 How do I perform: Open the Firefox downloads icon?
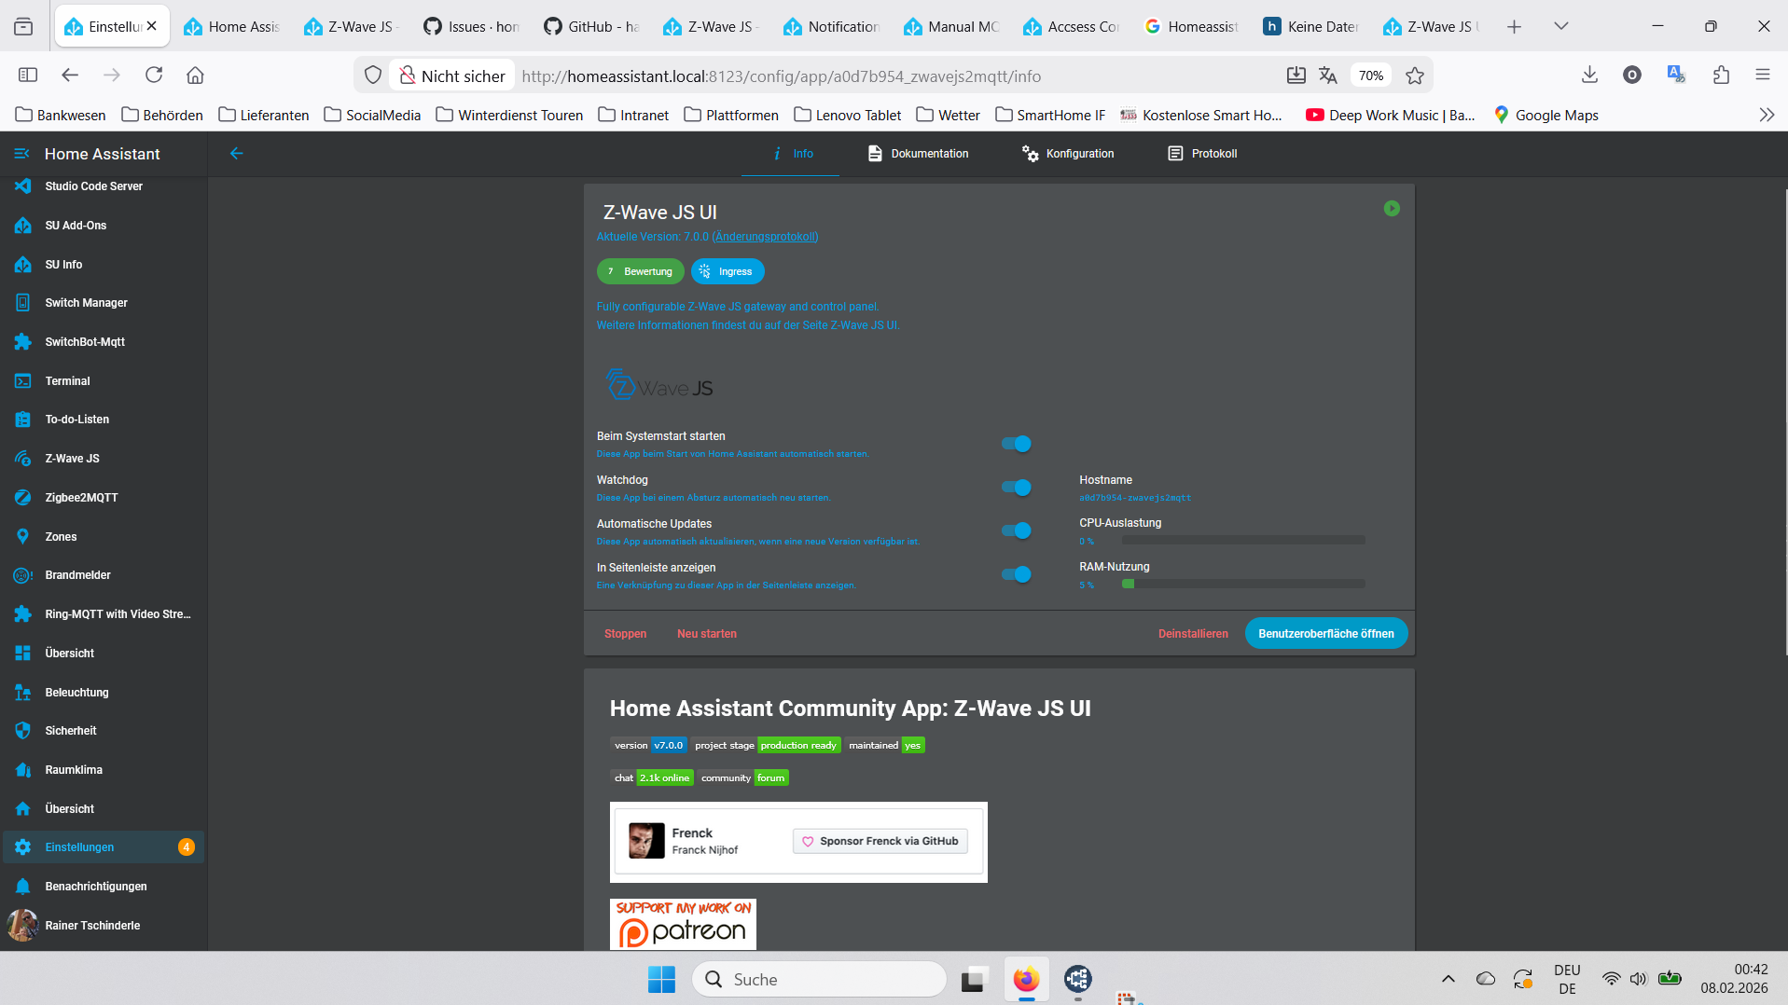[x=1590, y=76]
